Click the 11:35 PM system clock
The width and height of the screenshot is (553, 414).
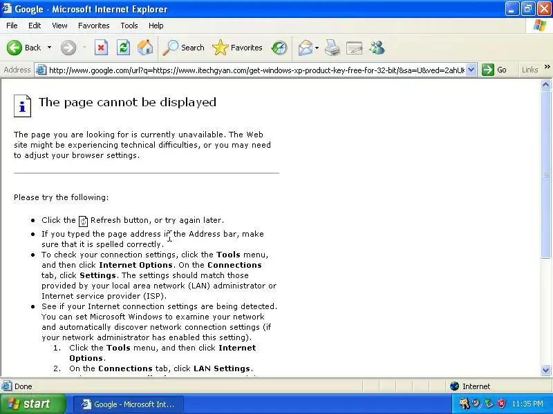527,404
